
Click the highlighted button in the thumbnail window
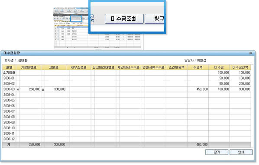(76, 19)
